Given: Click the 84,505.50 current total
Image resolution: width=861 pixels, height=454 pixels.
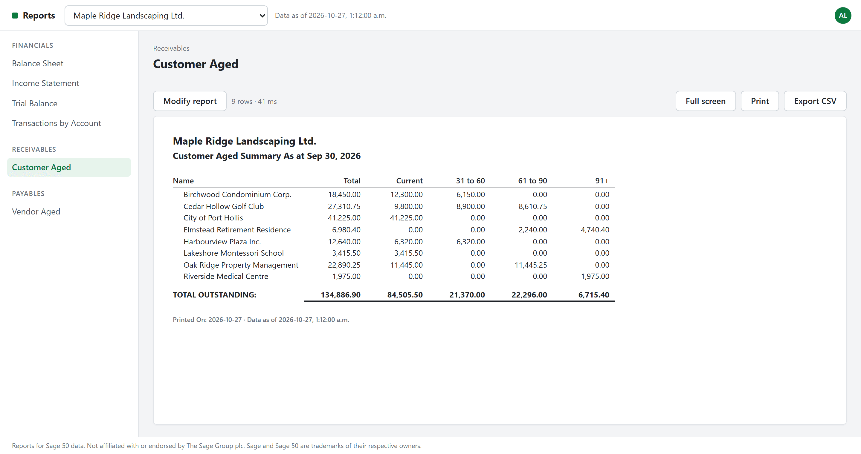Looking at the screenshot, I should pyautogui.click(x=405, y=295).
